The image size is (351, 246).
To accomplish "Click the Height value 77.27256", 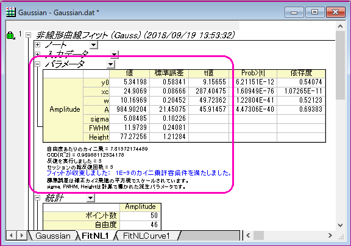I will pyautogui.click(x=129, y=137).
